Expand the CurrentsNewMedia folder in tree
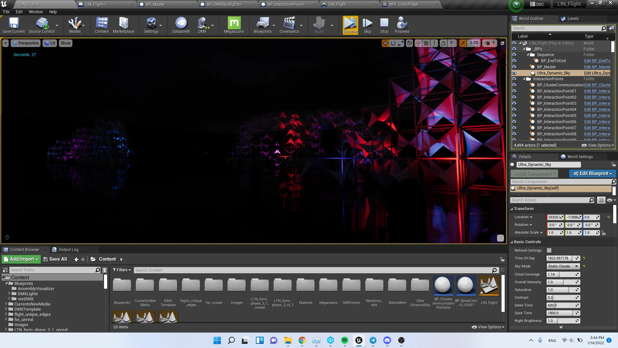 [6, 304]
